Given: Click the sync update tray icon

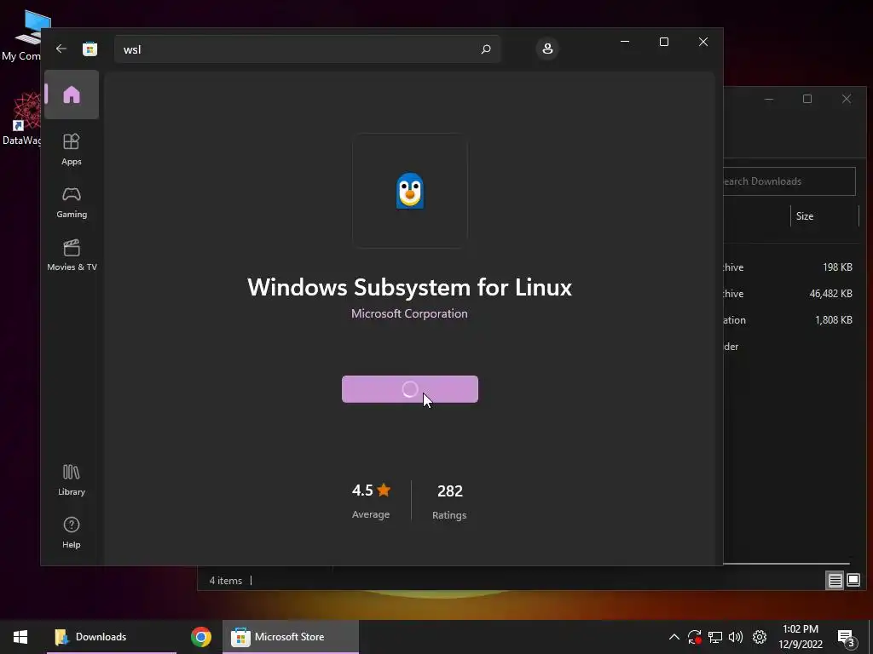Looking at the screenshot, I should pyautogui.click(x=694, y=637).
